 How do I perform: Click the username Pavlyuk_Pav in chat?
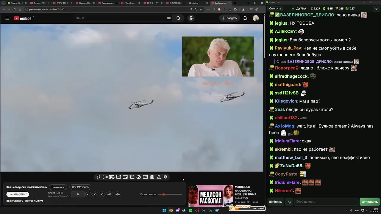point(288,48)
